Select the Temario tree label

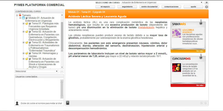(x=26, y=15)
